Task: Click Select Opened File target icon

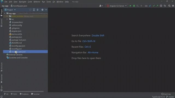Action: [x=30, y=10]
